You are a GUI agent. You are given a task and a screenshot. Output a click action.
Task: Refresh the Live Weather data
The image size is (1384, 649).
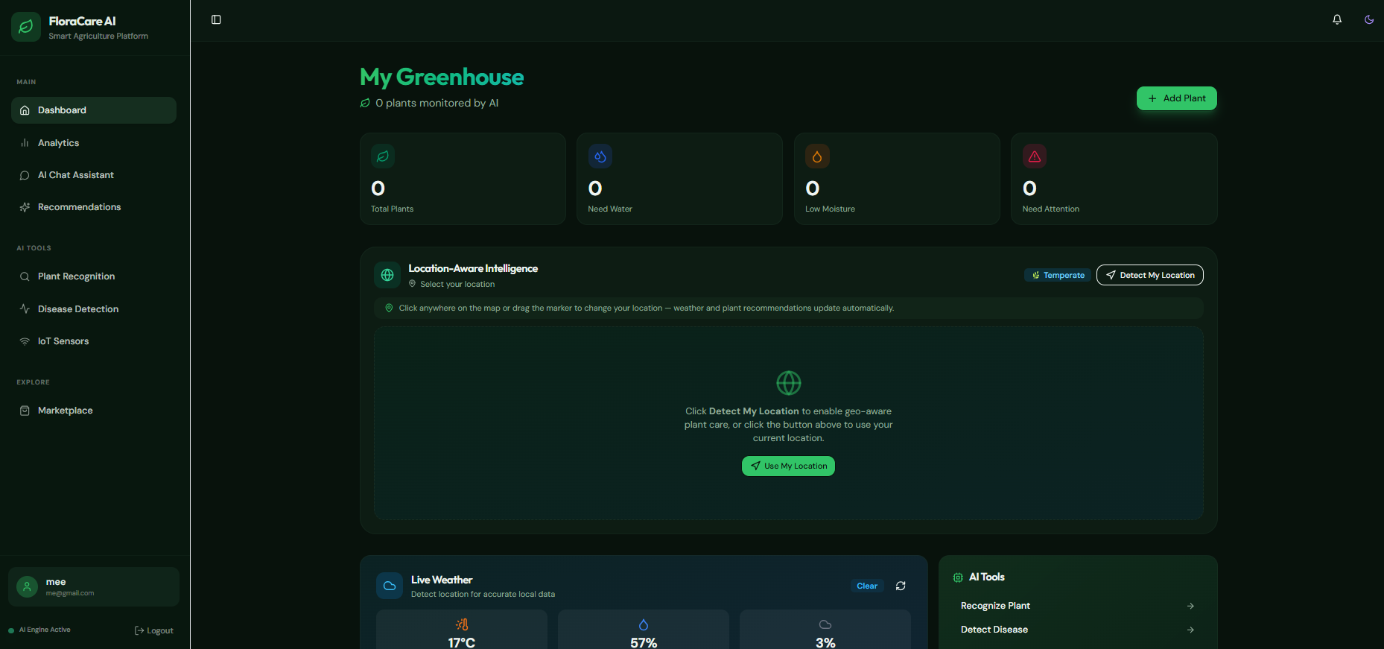[901, 586]
